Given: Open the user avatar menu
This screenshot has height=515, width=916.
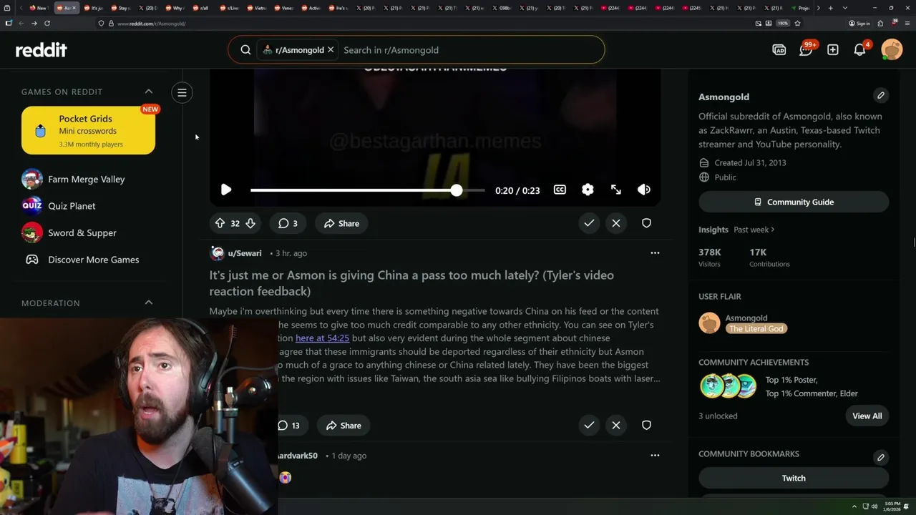Looking at the screenshot, I should [x=892, y=50].
